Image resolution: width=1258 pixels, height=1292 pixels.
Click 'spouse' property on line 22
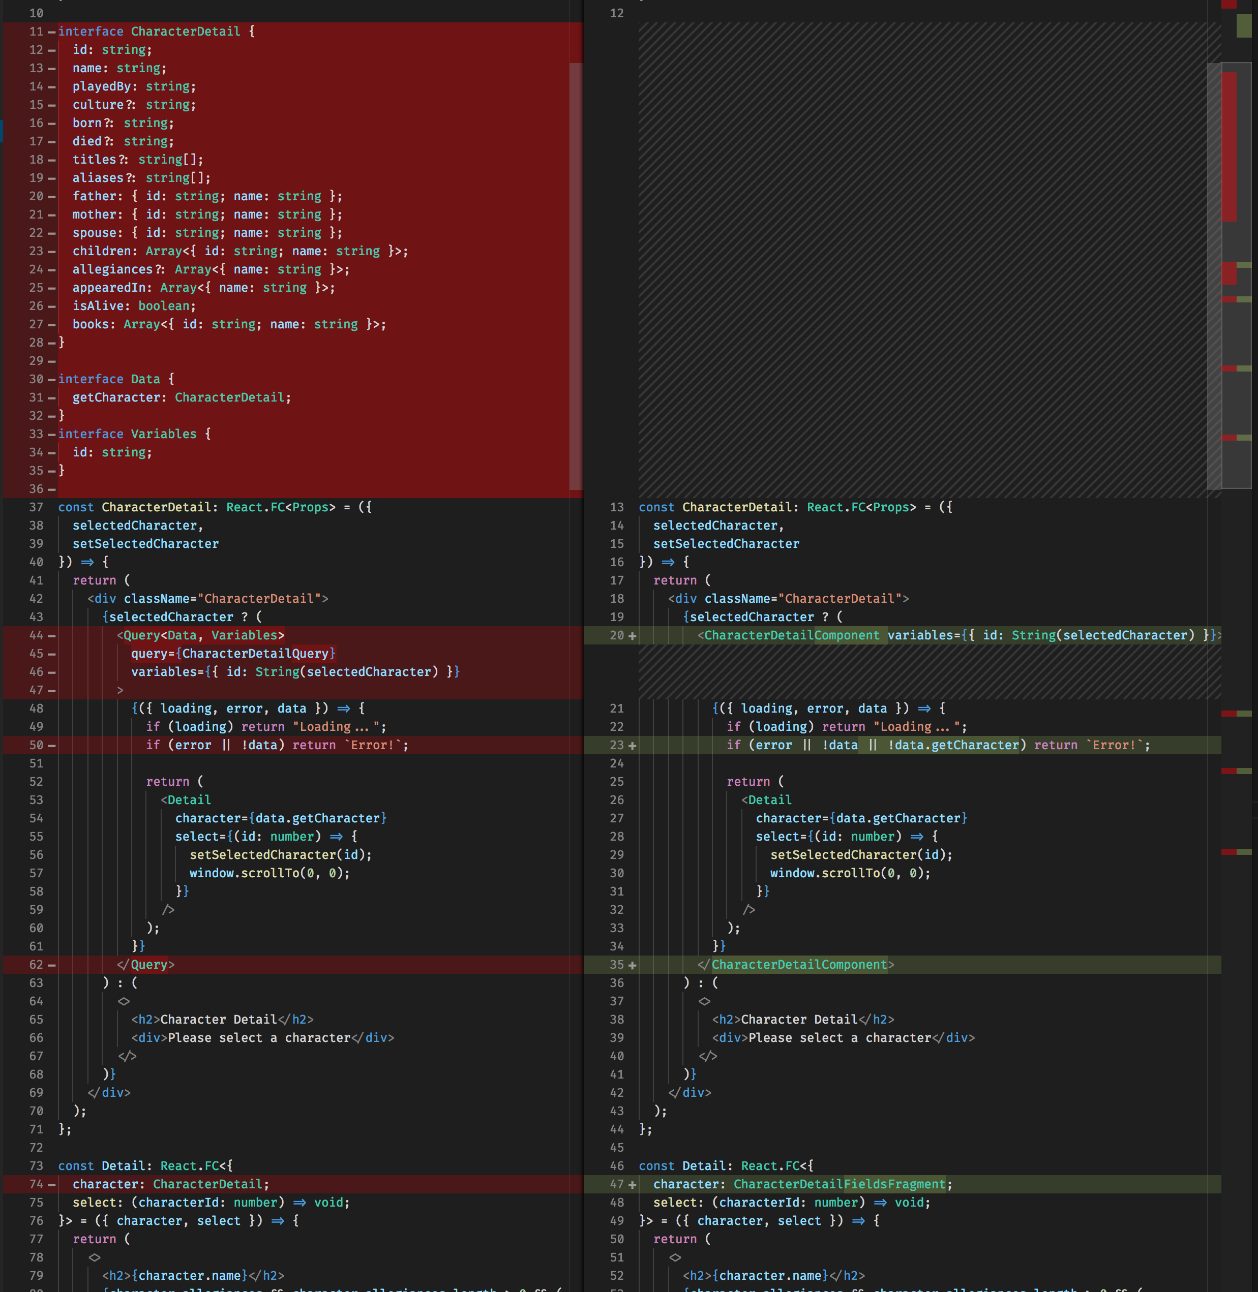click(94, 232)
